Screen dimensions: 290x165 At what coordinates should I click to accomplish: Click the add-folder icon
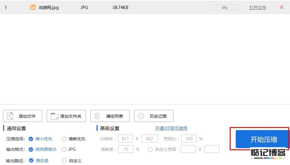(54, 116)
